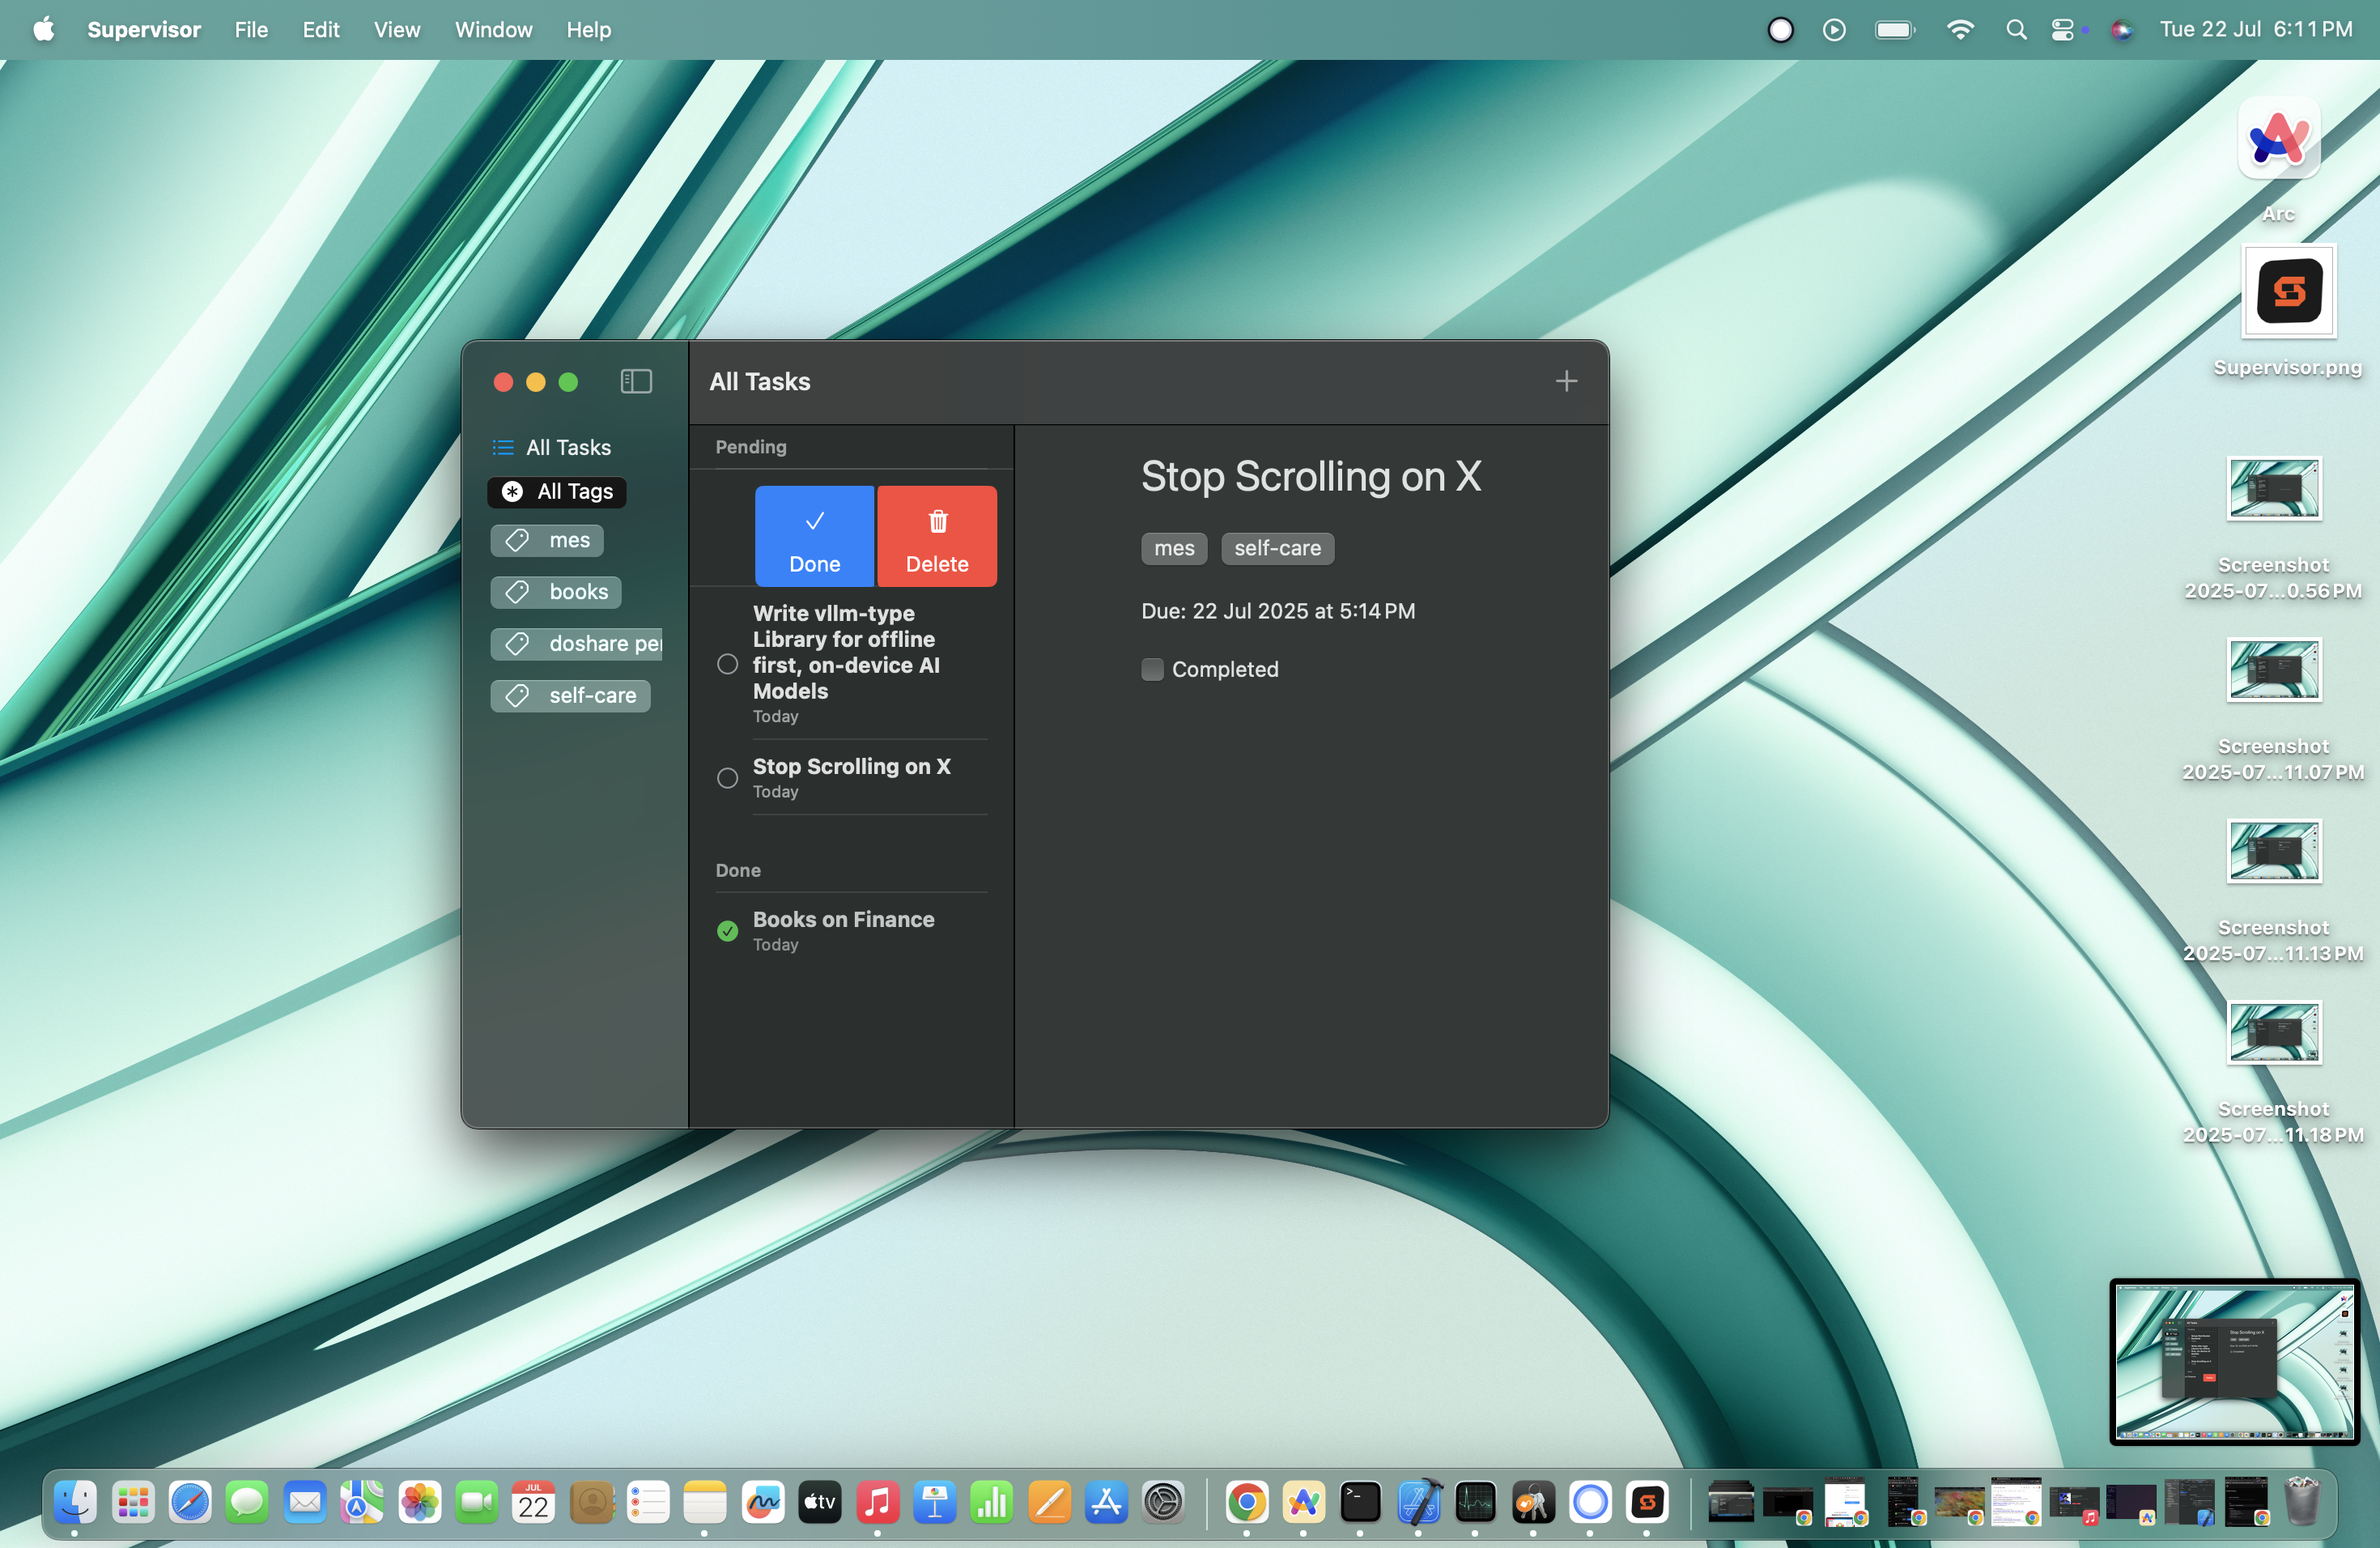Open battery status in menu bar
The height and width of the screenshot is (1548, 2380).
click(1895, 30)
